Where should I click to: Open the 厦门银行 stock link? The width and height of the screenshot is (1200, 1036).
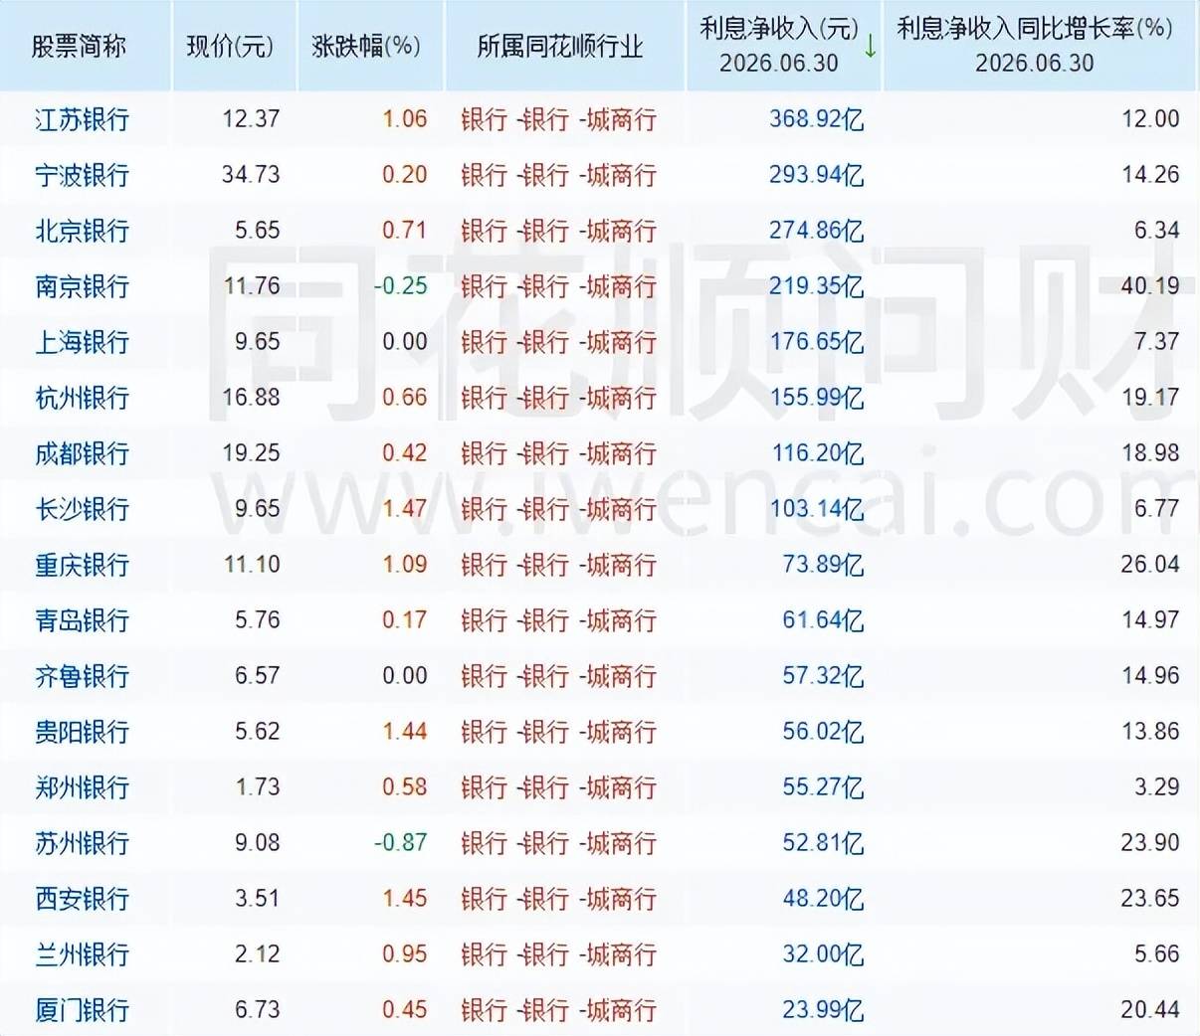(x=82, y=1010)
